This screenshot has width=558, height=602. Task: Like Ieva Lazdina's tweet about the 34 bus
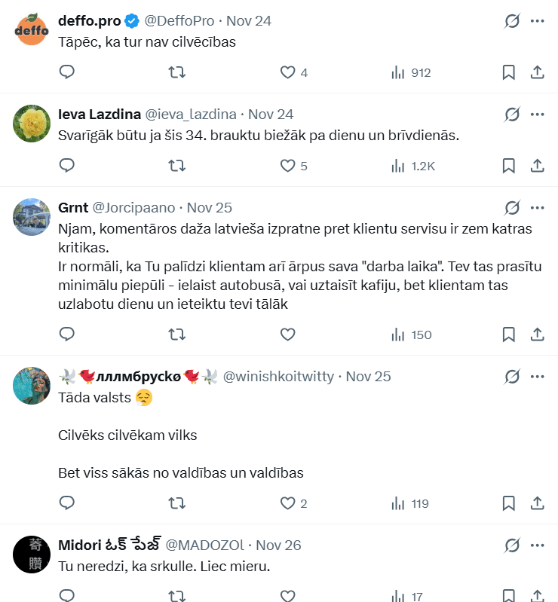pyautogui.click(x=287, y=166)
